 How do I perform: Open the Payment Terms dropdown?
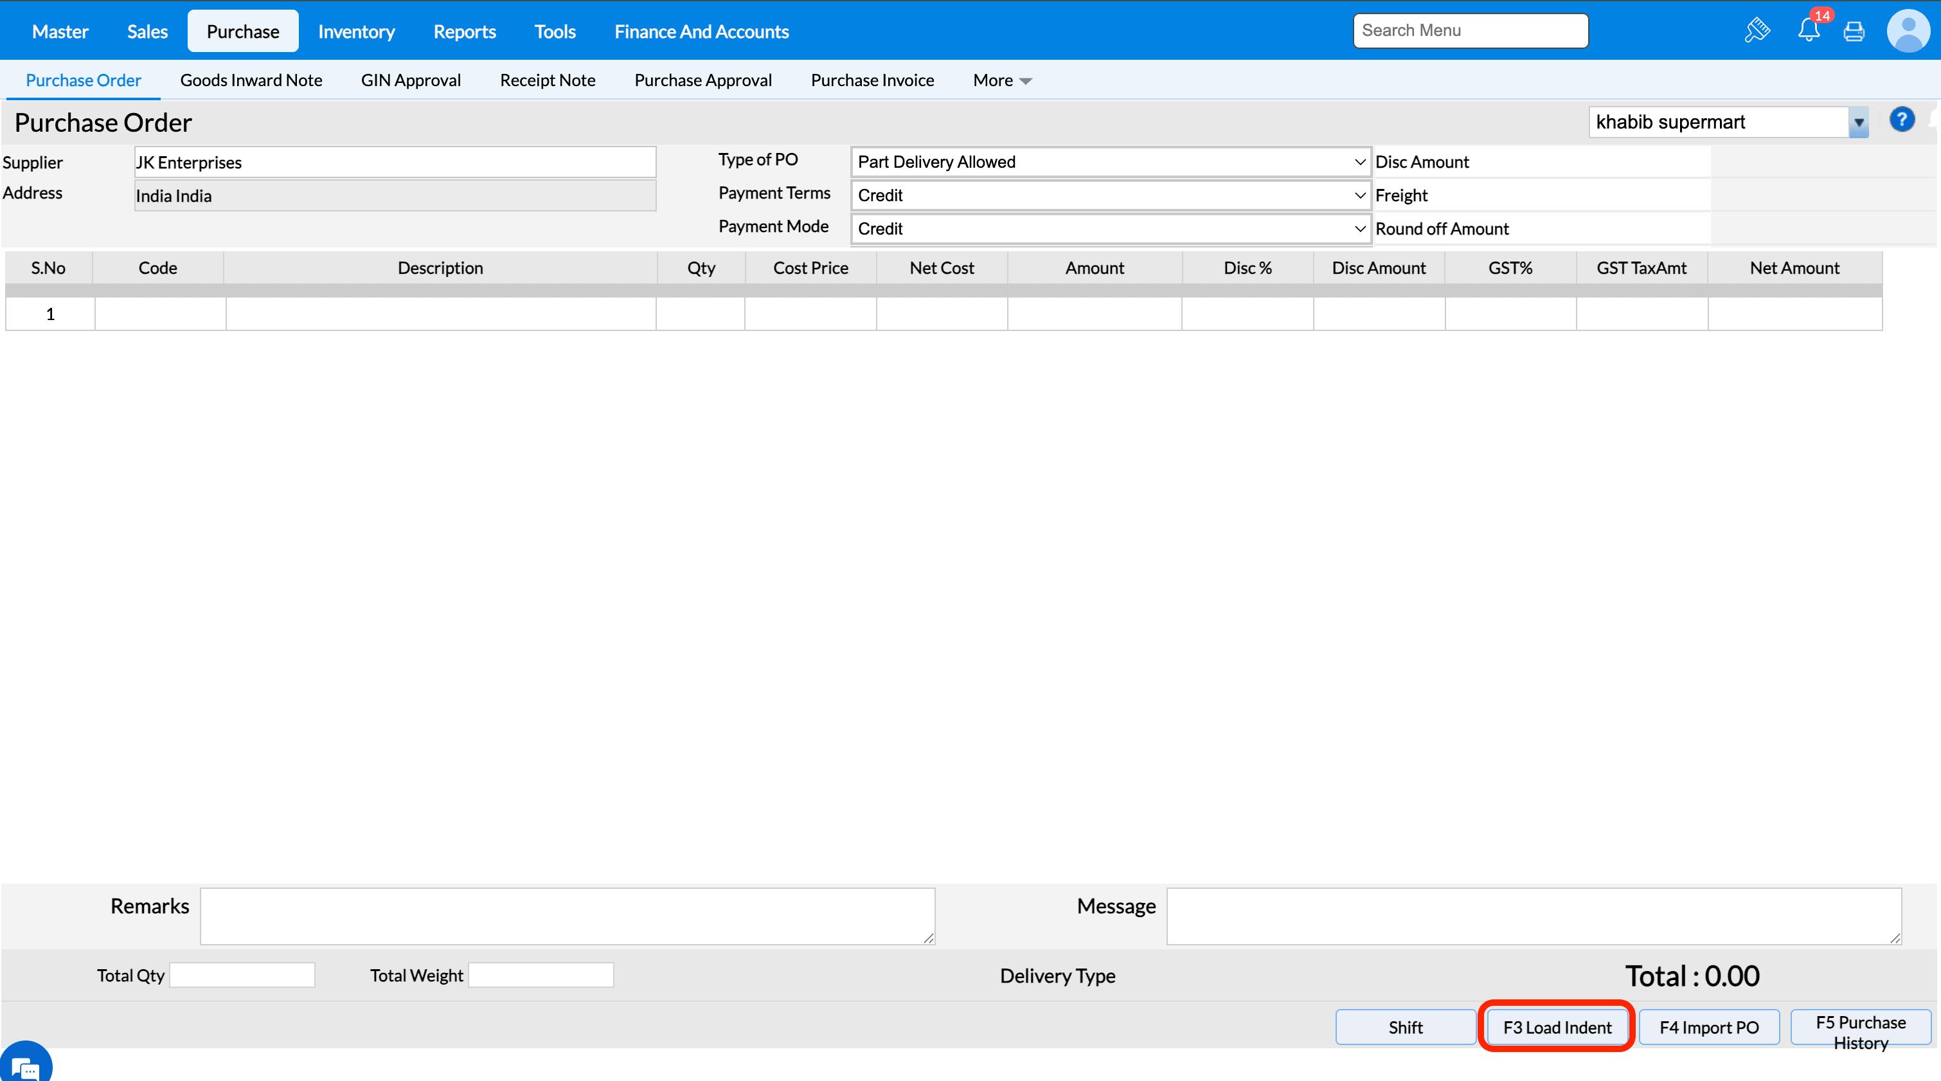click(1110, 195)
